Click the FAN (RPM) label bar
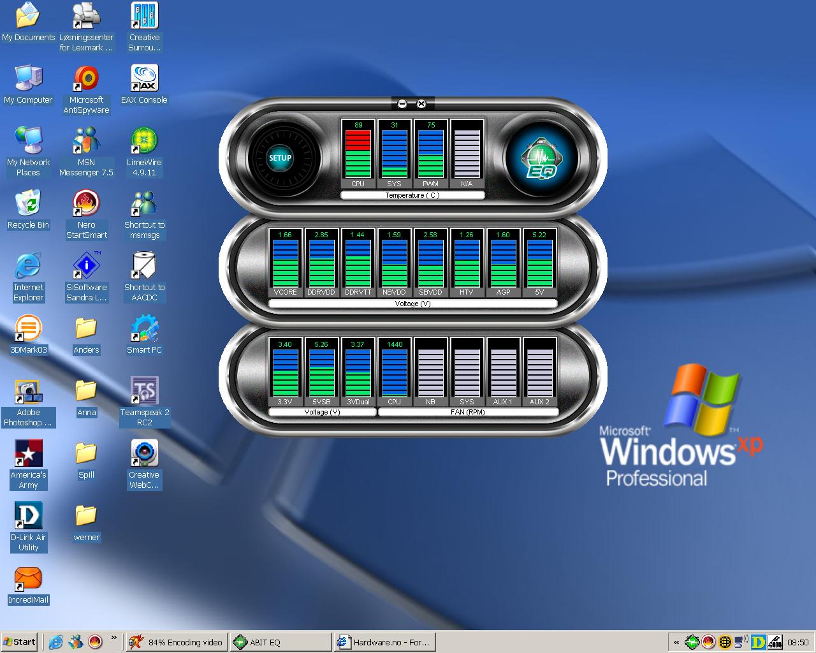This screenshot has width=816, height=653. point(468,412)
